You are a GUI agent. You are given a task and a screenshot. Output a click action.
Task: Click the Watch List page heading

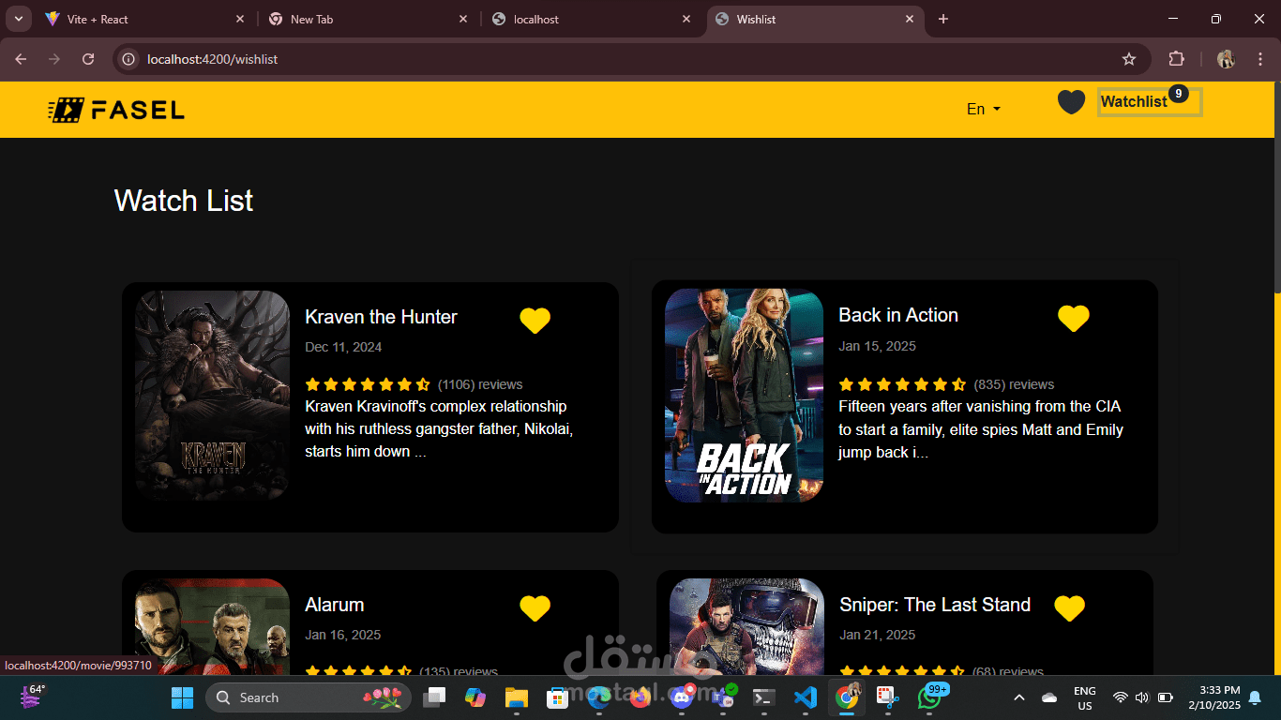click(x=184, y=201)
